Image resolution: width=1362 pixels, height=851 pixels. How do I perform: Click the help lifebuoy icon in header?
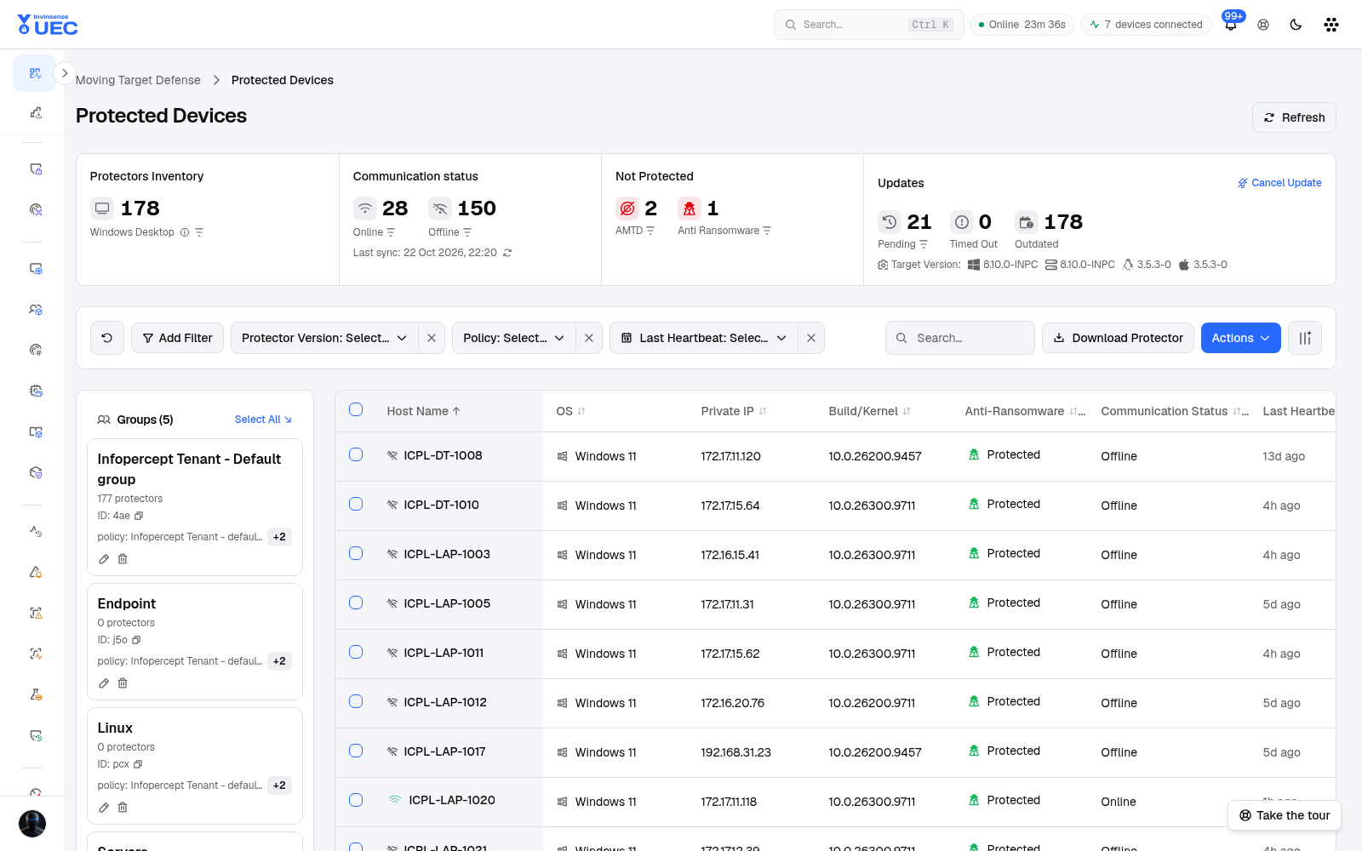coord(1263,25)
